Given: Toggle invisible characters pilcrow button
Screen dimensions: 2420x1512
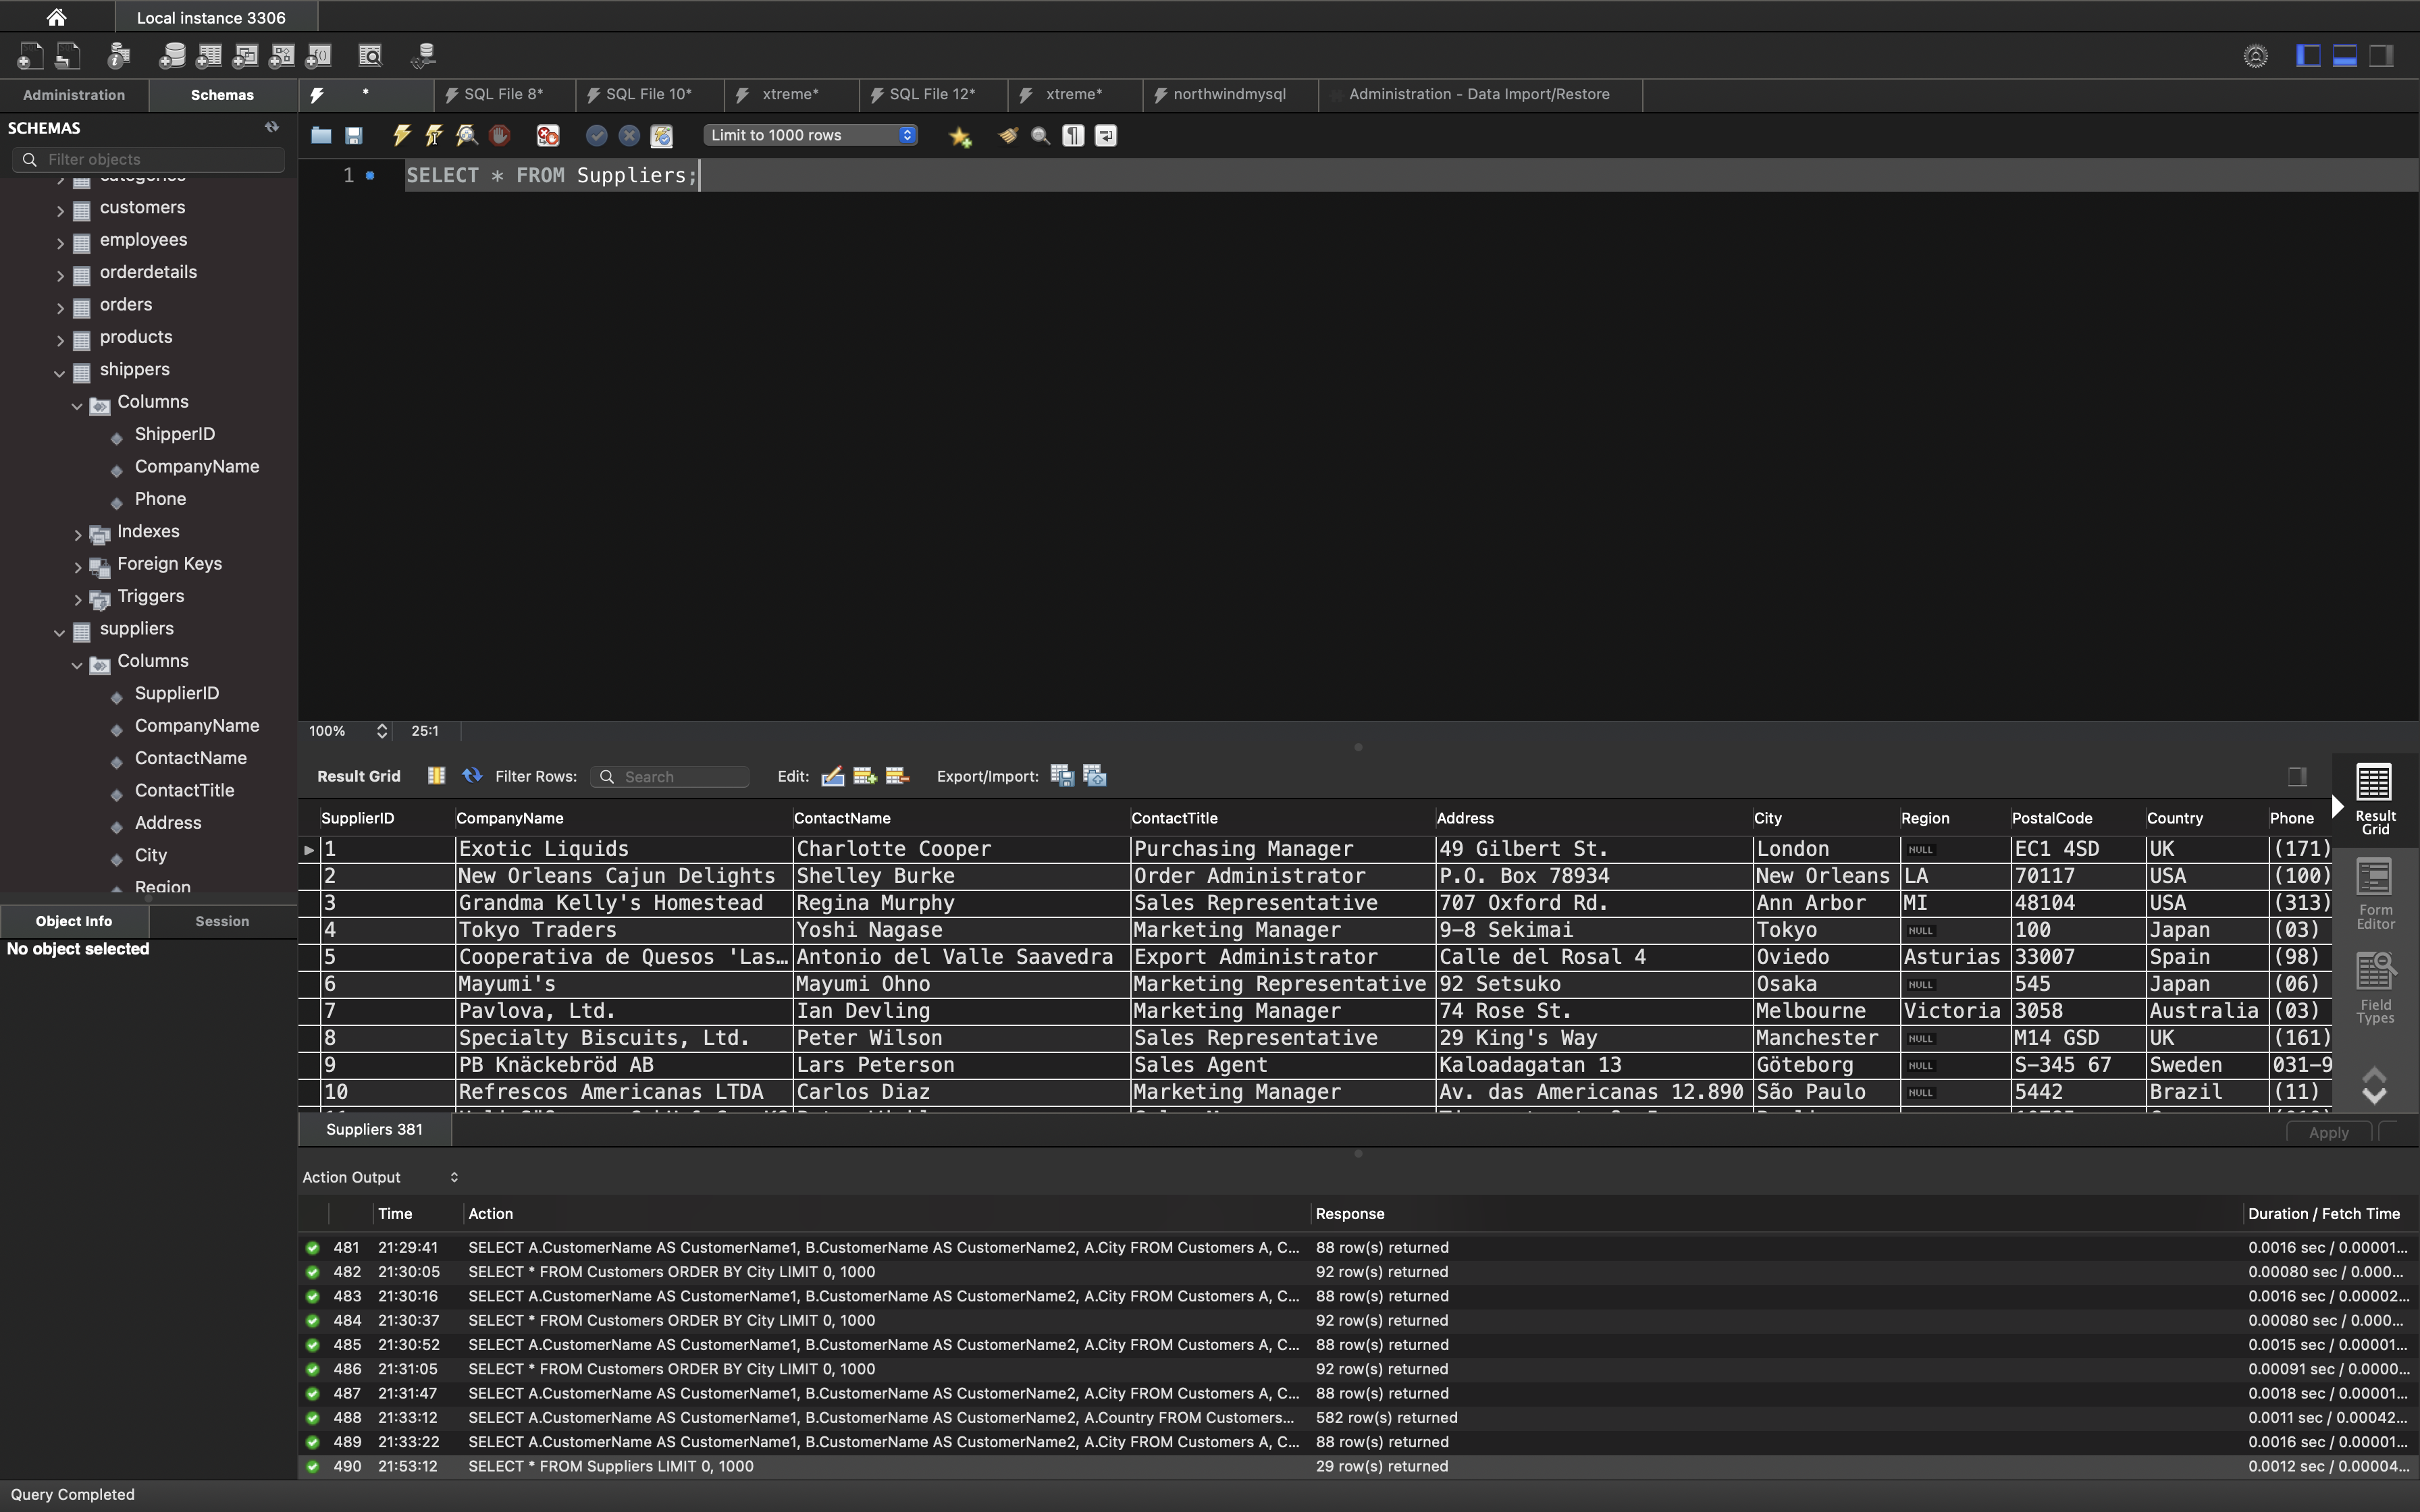Looking at the screenshot, I should (1073, 135).
